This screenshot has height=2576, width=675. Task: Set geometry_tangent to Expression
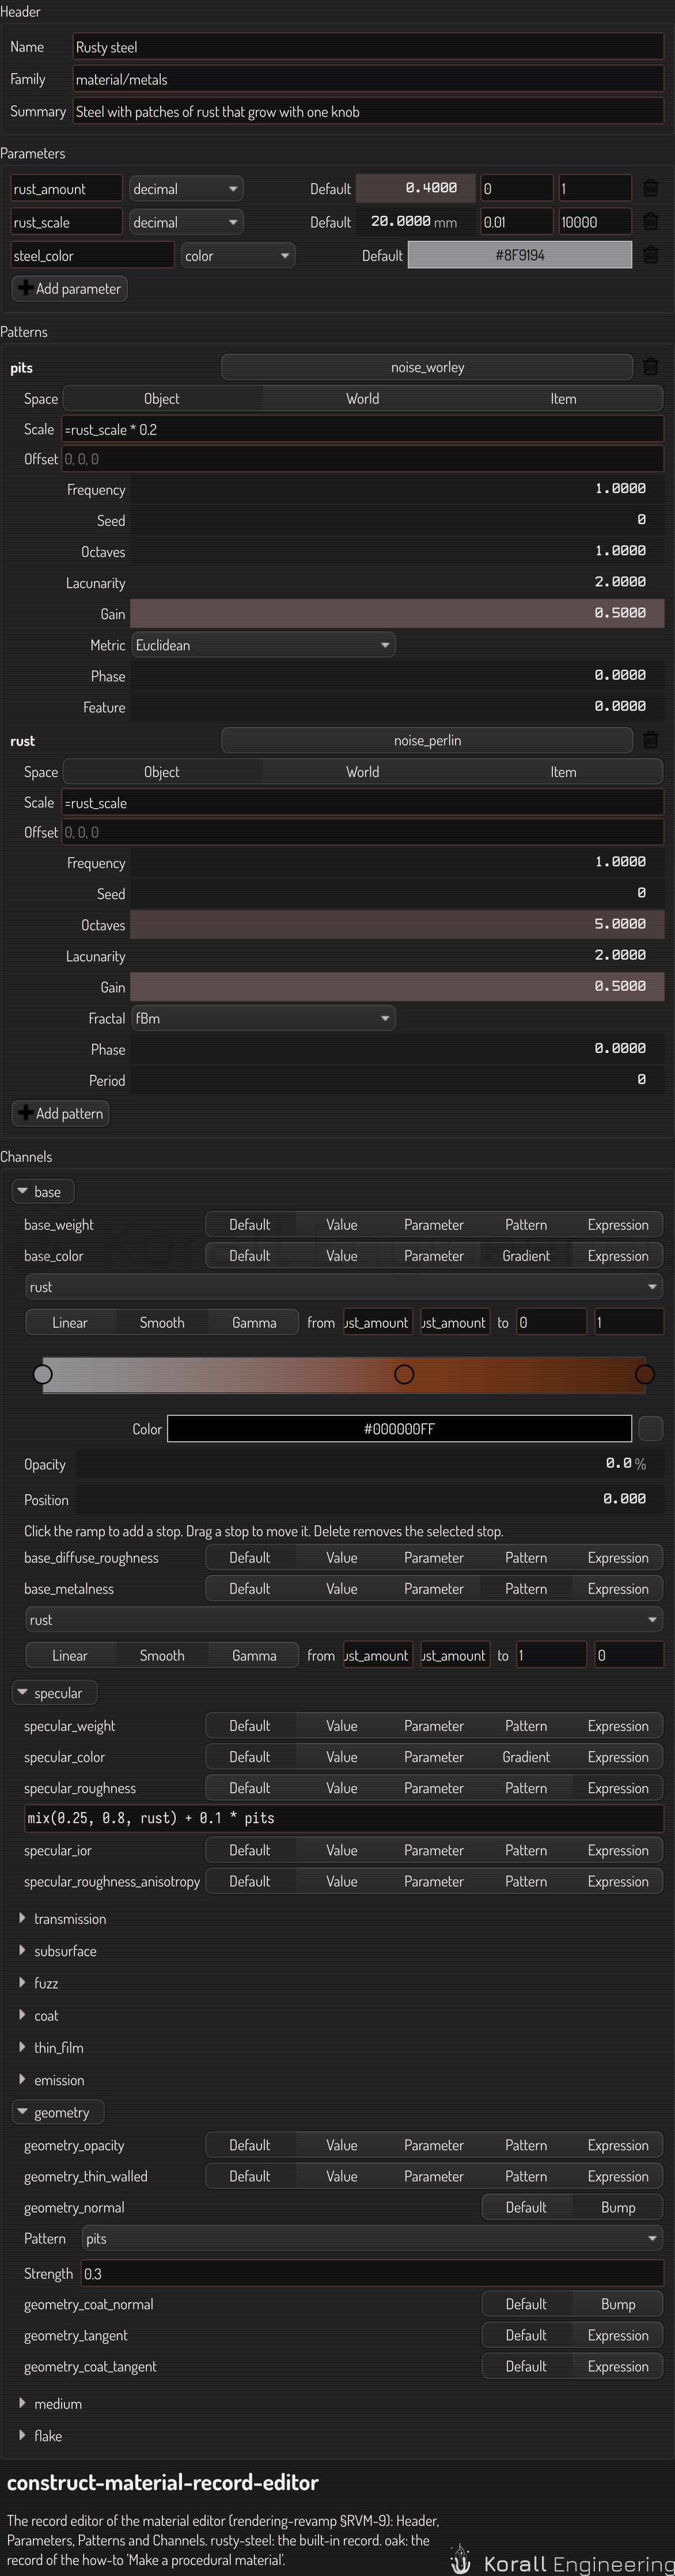pyautogui.click(x=618, y=2335)
